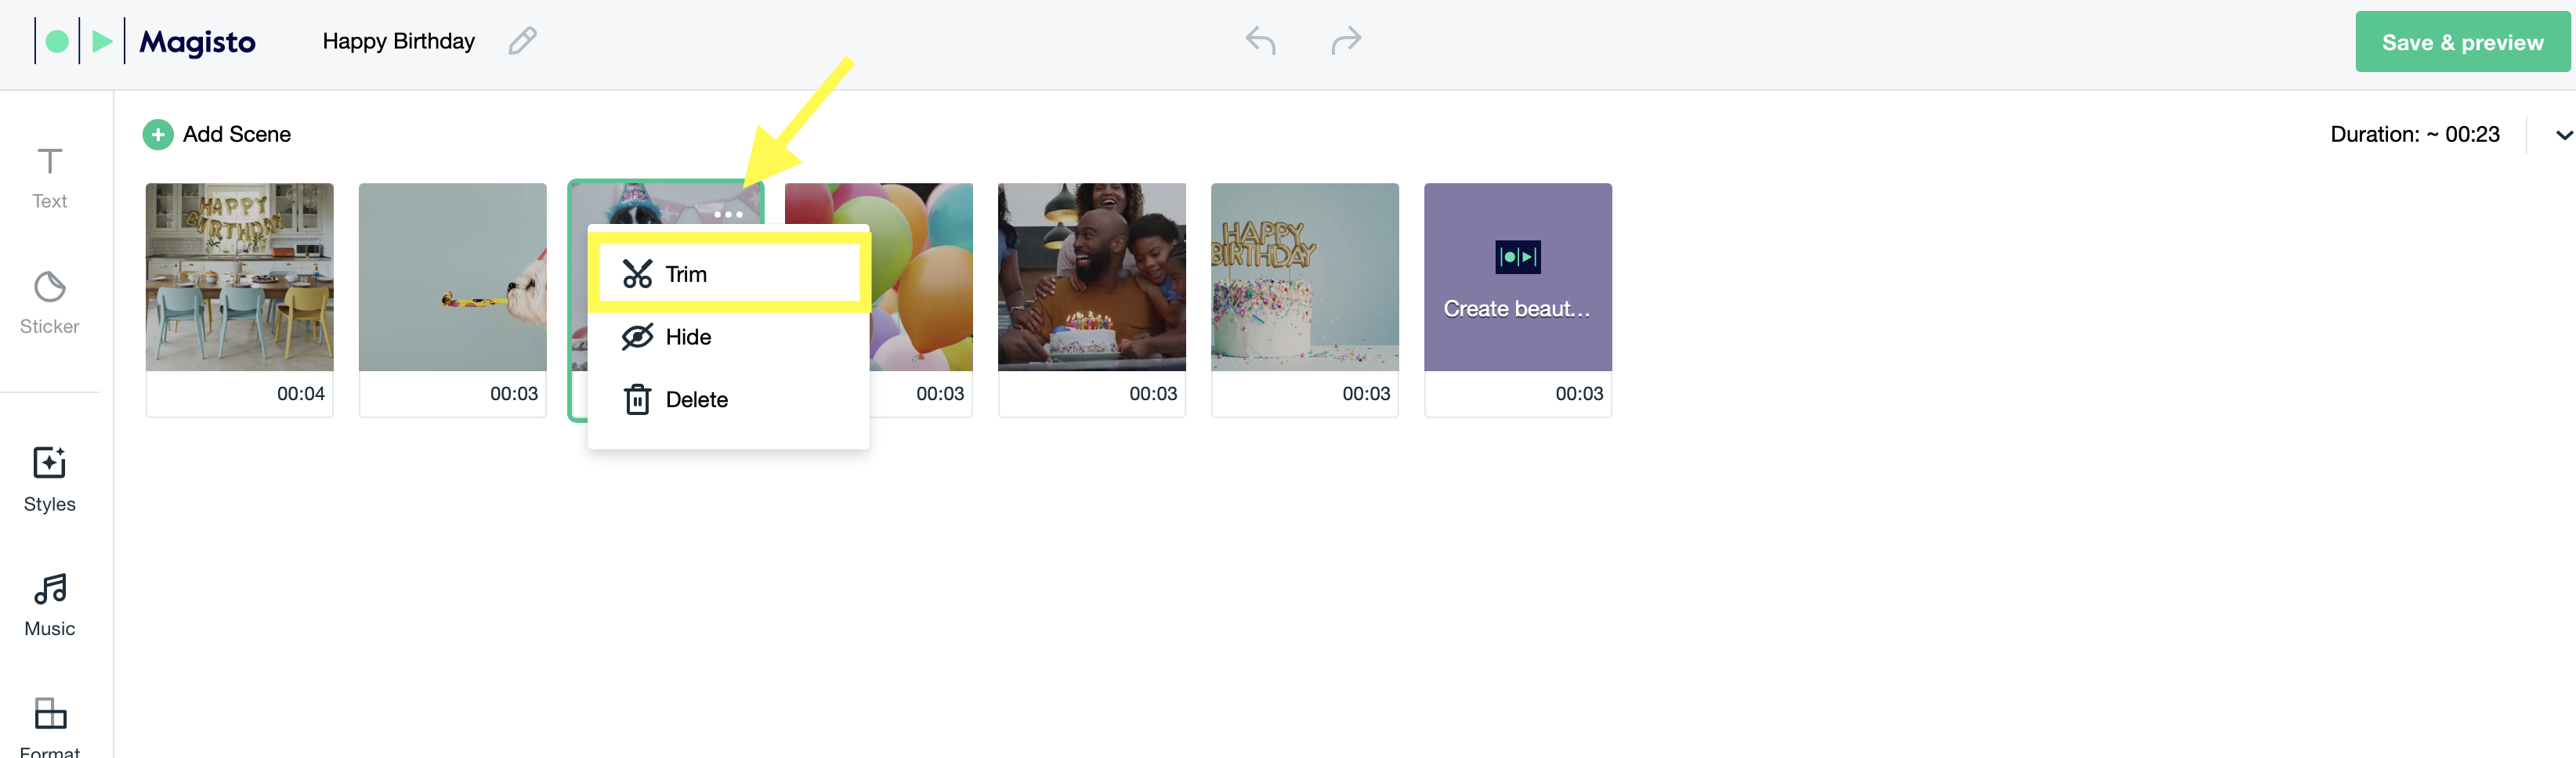
Task: Click Add Scene button
Action: click(x=217, y=134)
